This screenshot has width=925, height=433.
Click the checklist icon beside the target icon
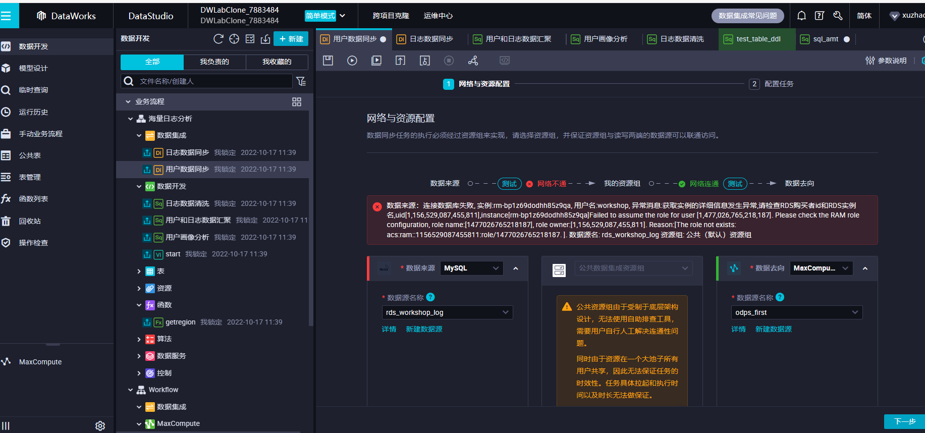[250, 39]
